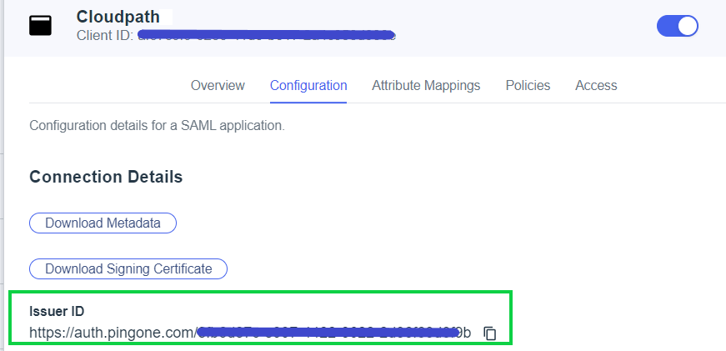Click the https://auth.pingone.com issuer URL text
Image resolution: width=726 pixels, height=351 pixels.
point(111,333)
